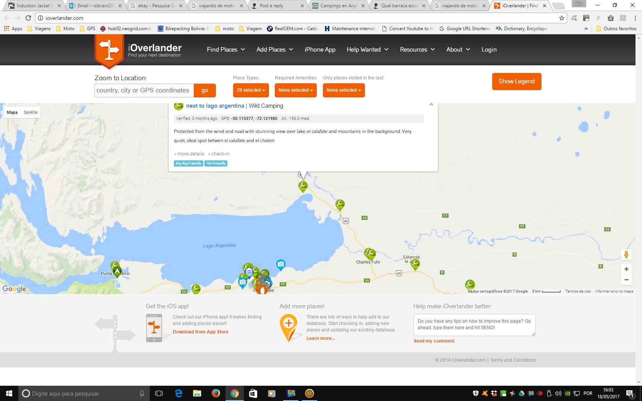Image resolution: width=642 pixels, height=401 pixels.
Task: Switch map to Satélite view
Action: pos(31,112)
